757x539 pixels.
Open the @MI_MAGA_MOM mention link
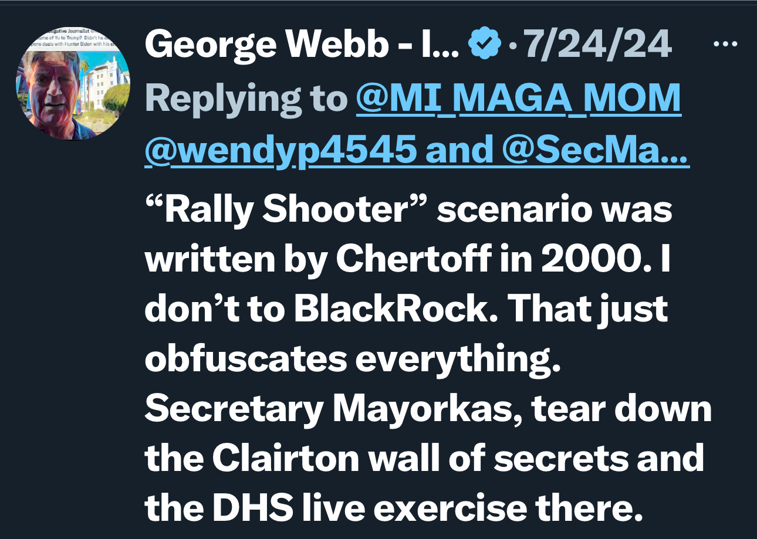pyautogui.click(x=519, y=98)
